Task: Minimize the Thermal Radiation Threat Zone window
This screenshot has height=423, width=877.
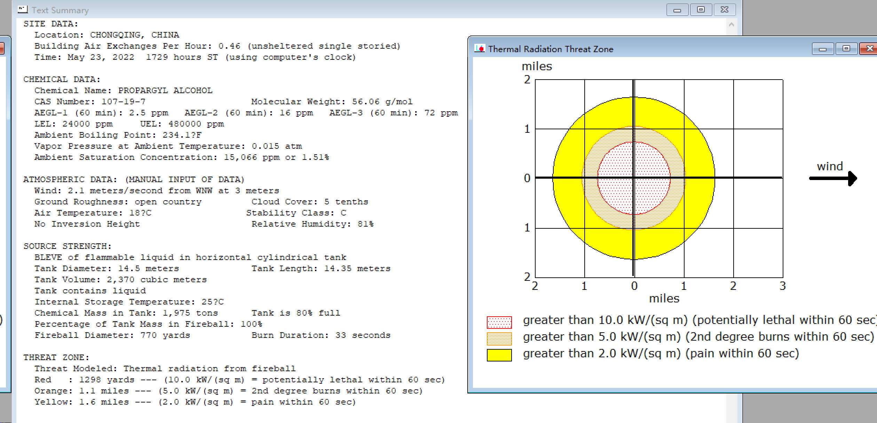Action: point(822,49)
